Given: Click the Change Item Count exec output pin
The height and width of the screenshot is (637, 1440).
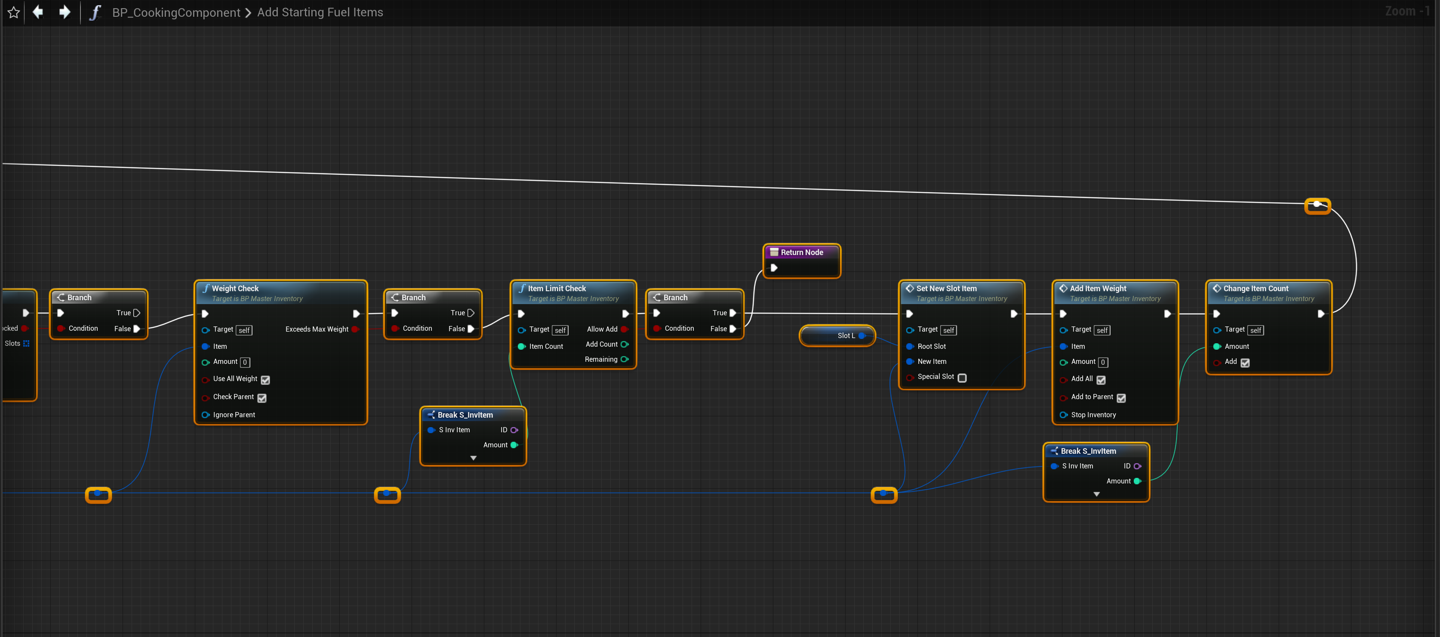Looking at the screenshot, I should (1321, 314).
